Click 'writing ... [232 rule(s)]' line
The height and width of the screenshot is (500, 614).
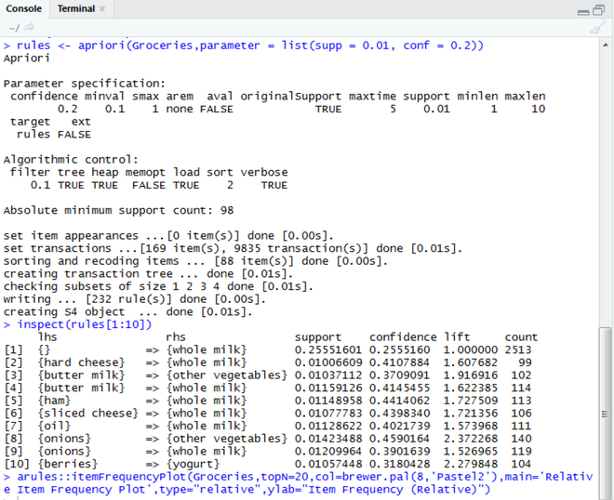134,299
